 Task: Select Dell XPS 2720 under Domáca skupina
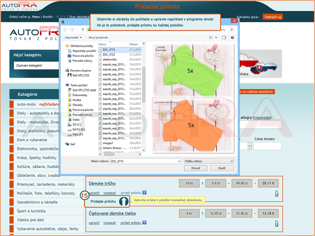point(81,75)
